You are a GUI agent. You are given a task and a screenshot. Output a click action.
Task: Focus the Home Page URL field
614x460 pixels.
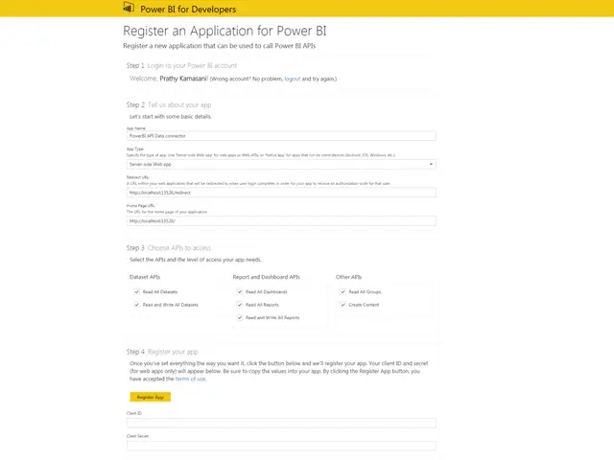click(281, 221)
